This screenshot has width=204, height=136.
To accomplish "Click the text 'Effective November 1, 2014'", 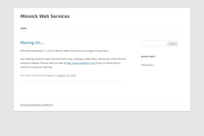I will (37, 51).
